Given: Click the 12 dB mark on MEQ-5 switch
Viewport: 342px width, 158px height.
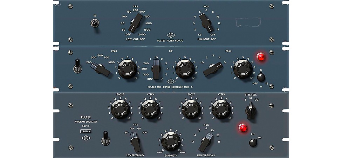Looking at the screenshot, I should pos(267,84).
